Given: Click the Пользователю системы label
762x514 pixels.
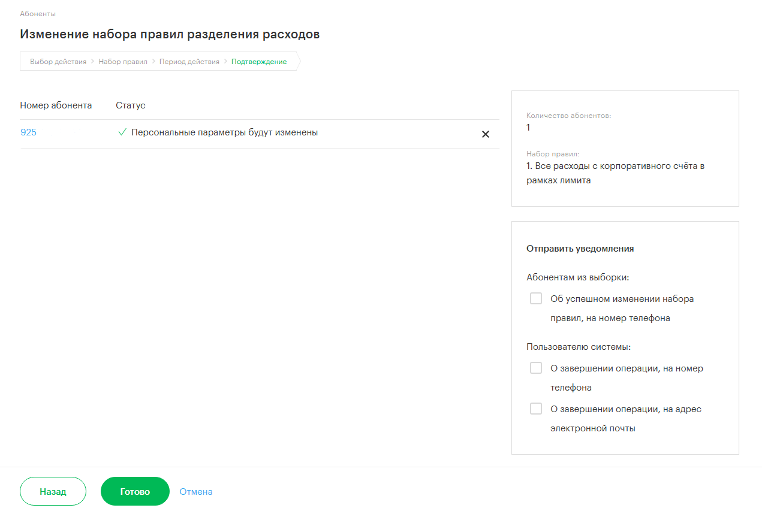Looking at the screenshot, I should coord(579,347).
